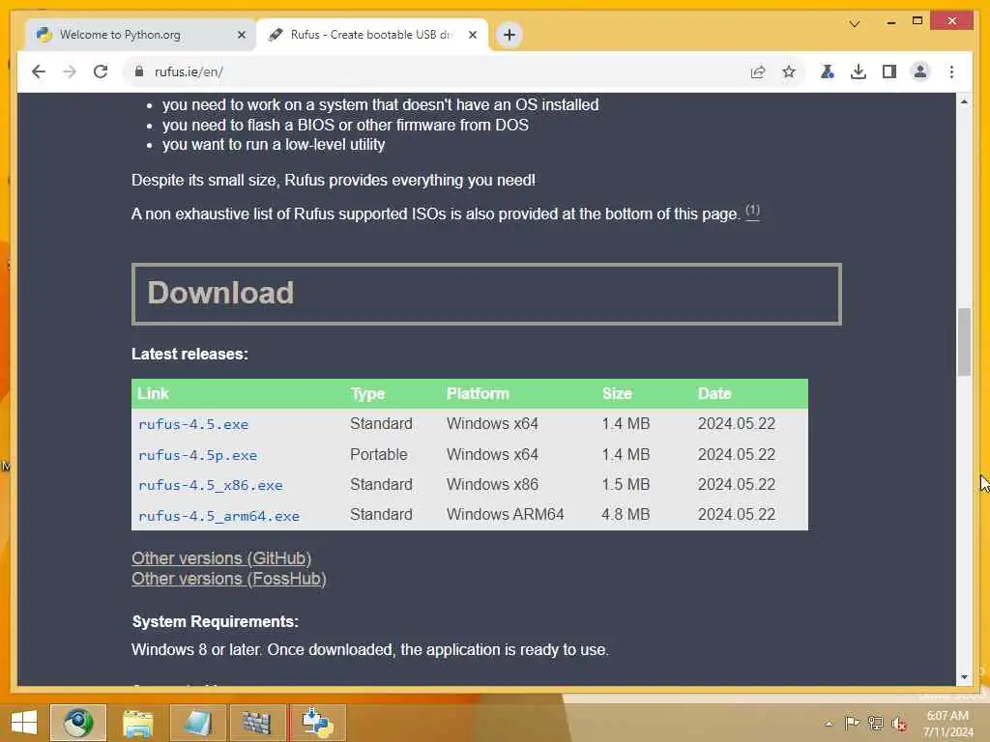Viewport: 990px width, 742px height.
Task: Open the Chrome three-dot menu
Action: 951,71
